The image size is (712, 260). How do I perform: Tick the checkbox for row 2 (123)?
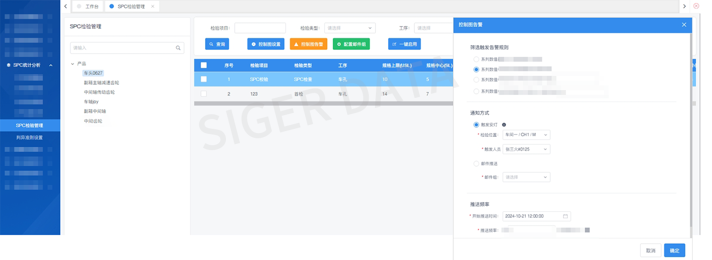pyautogui.click(x=204, y=94)
